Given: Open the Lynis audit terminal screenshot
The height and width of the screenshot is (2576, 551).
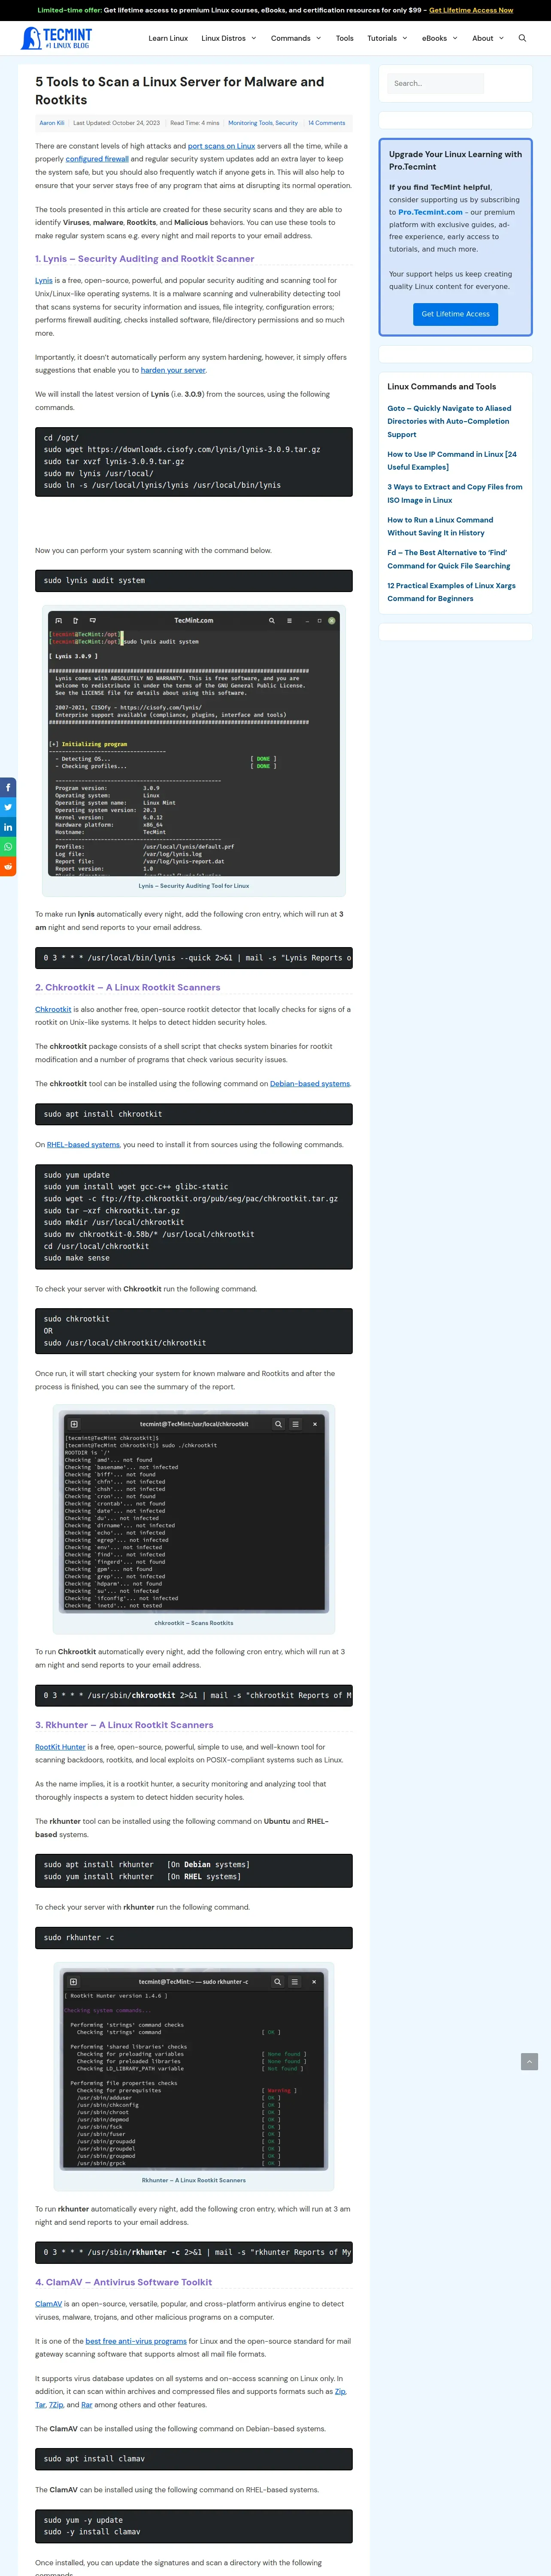Looking at the screenshot, I should [194, 744].
